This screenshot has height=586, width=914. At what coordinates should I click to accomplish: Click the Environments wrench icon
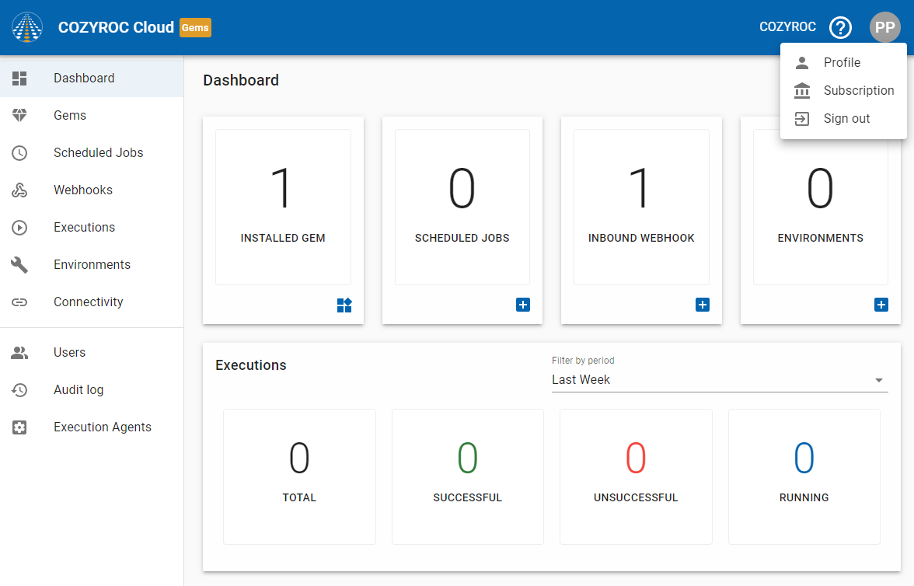coord(19,265)
